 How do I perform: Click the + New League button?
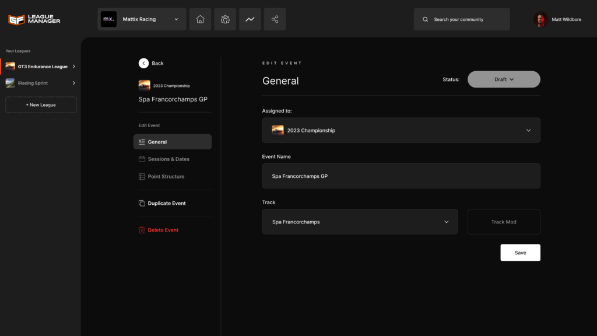(x=41, y=105)
